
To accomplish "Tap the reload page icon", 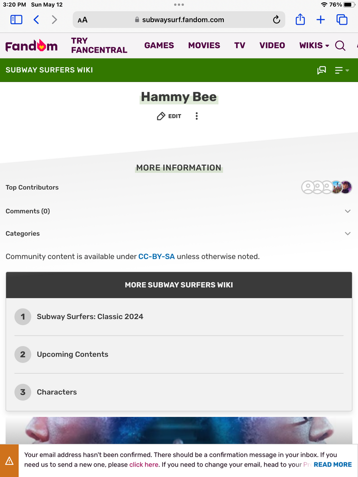I will (276, 20).
